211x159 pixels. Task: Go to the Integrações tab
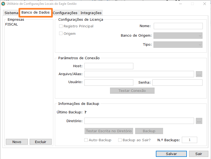pyautogui.click(x=91, y=13)
